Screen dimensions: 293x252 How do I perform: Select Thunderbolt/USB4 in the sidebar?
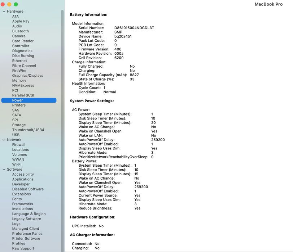28,130
